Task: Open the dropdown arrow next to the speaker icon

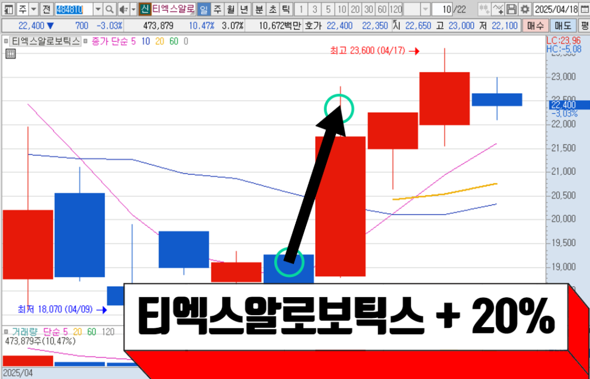Action: click(133, 9)
